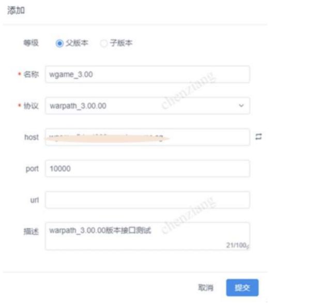
Task: Click the 描述 label text
Action: [x=31, y=232]
